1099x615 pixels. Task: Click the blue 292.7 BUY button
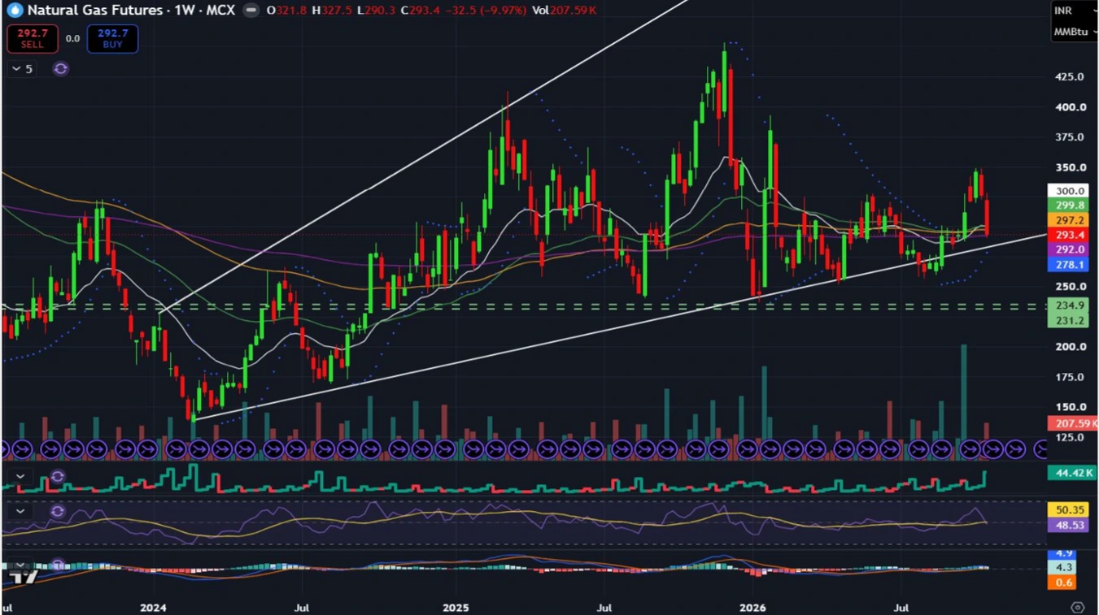(112, 38)
